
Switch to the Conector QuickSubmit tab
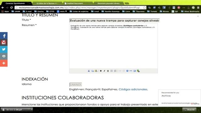pos(15,3)
